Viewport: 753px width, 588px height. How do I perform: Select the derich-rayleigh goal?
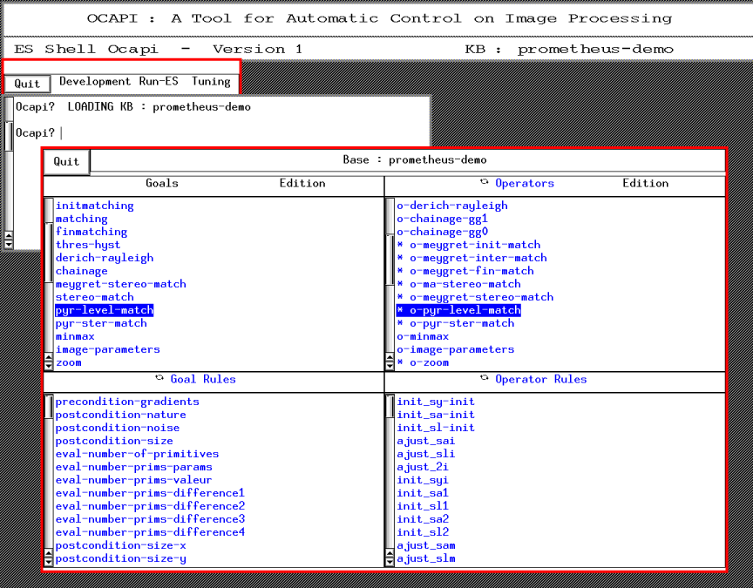105,258
